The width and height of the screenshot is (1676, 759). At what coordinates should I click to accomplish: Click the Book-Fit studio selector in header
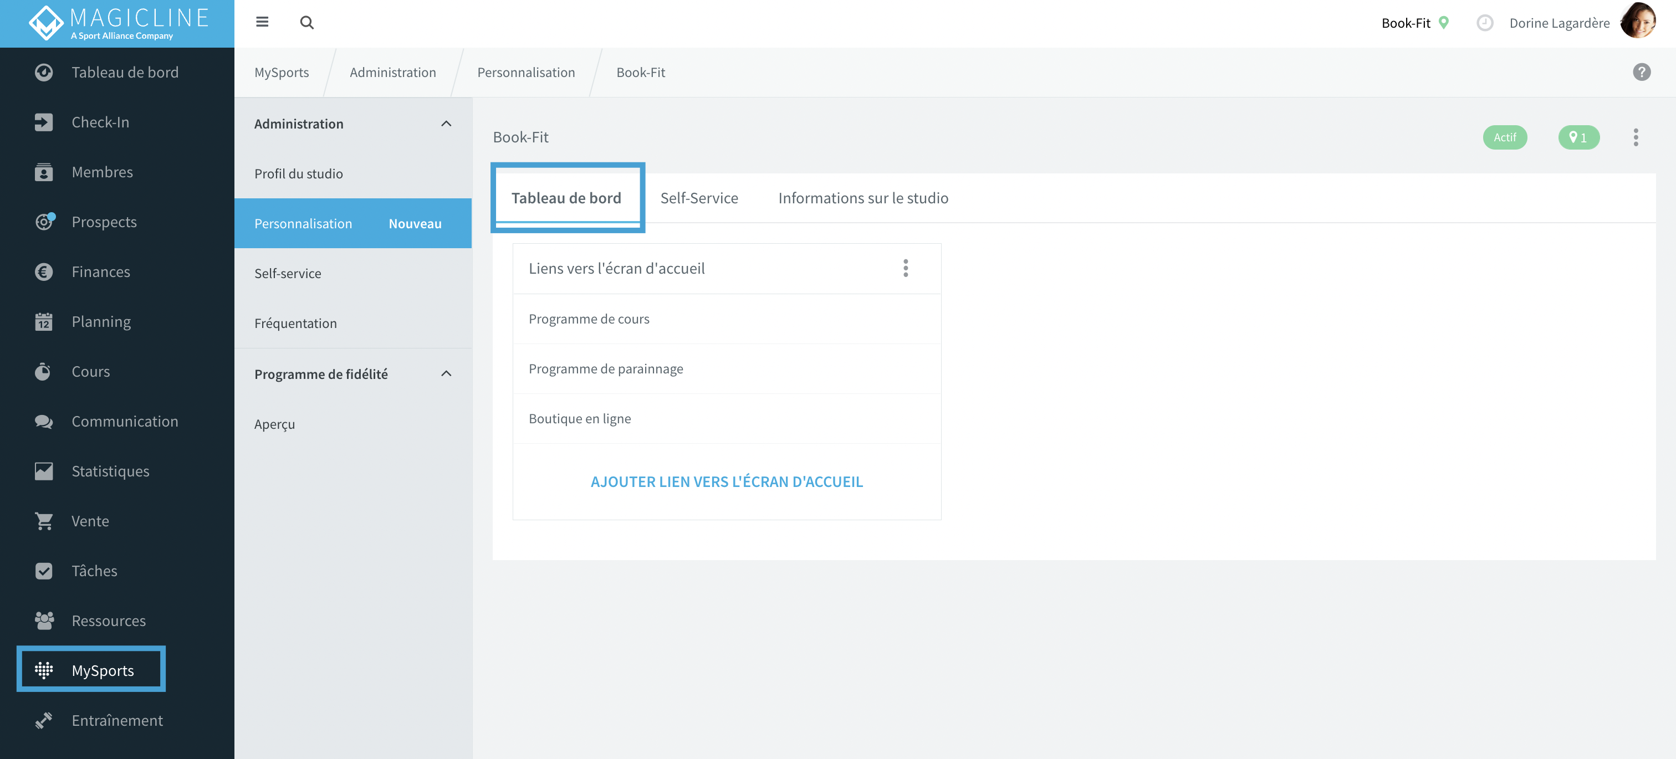pos(1406,23)
